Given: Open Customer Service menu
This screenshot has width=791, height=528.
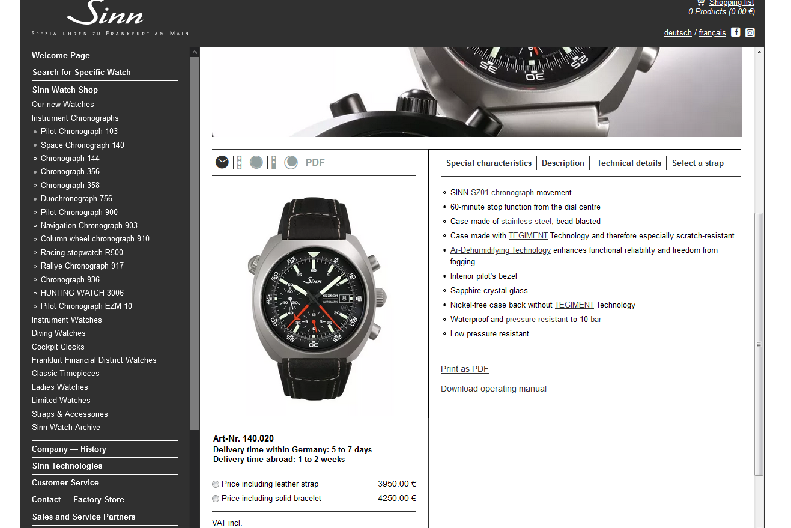Looking at the screenshot, I should (x=65, y=482).
